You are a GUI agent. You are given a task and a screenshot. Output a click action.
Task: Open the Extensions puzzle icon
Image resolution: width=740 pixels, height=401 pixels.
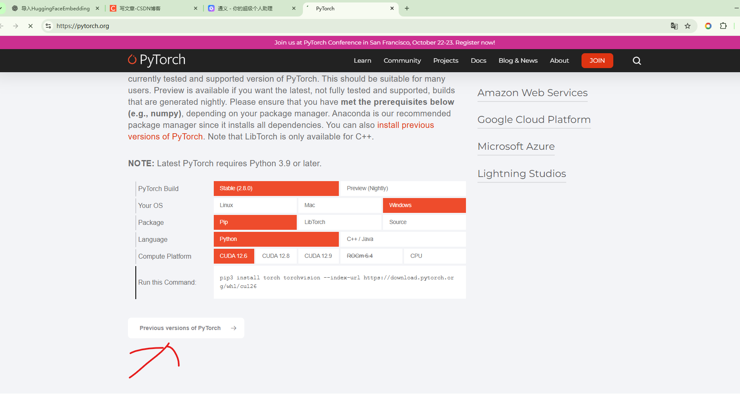pyautogui.click(x=723, y=26)
